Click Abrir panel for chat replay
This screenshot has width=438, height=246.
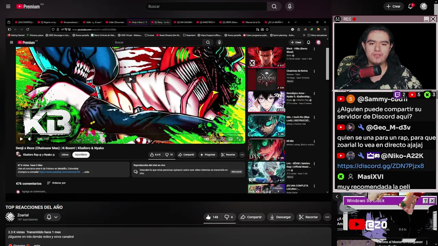(x=236, y=172)
